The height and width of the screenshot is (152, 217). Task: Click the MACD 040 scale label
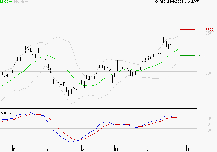(x=211, y=124)
